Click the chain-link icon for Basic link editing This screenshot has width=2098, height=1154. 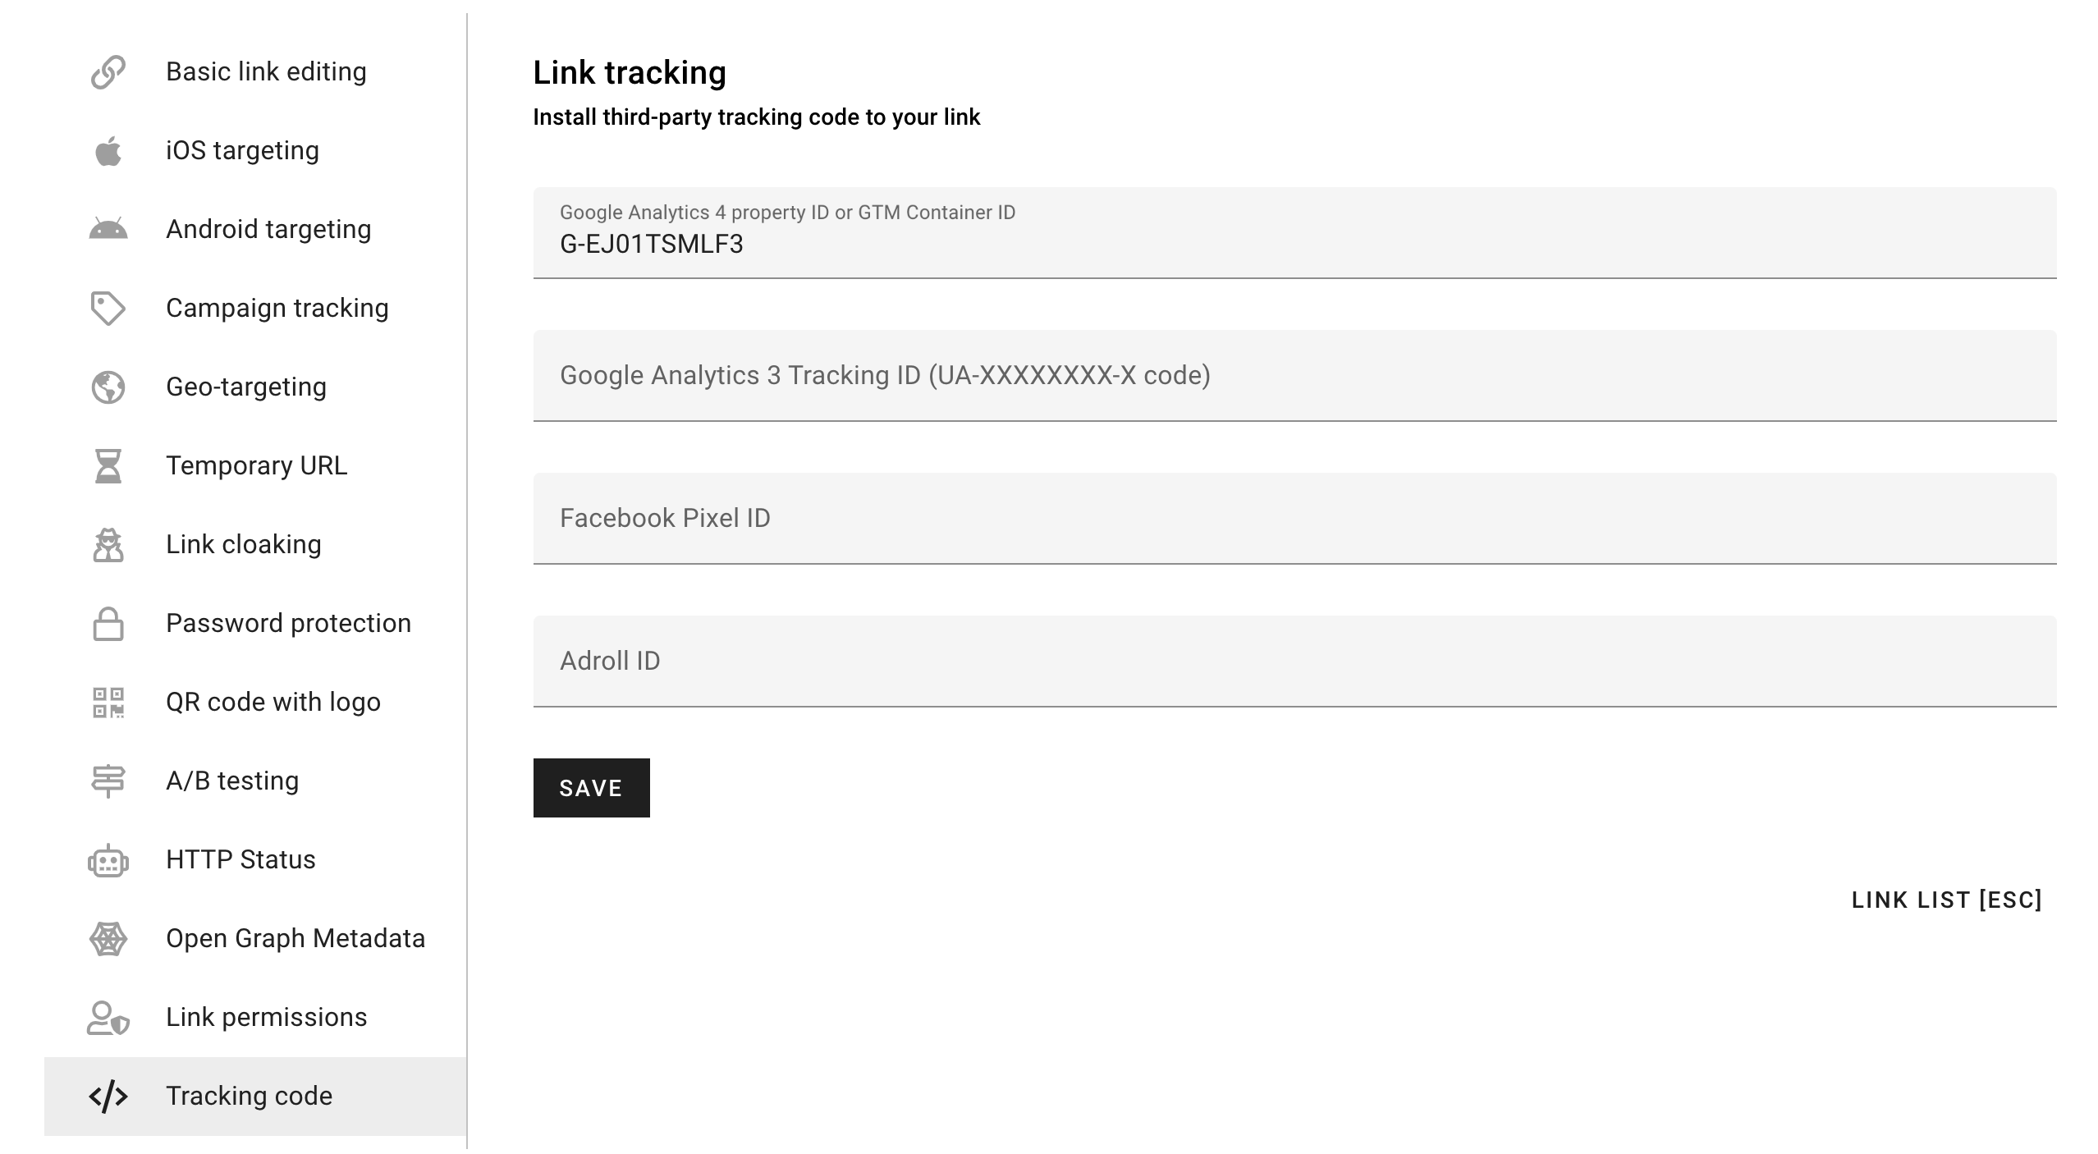(108, 72)
